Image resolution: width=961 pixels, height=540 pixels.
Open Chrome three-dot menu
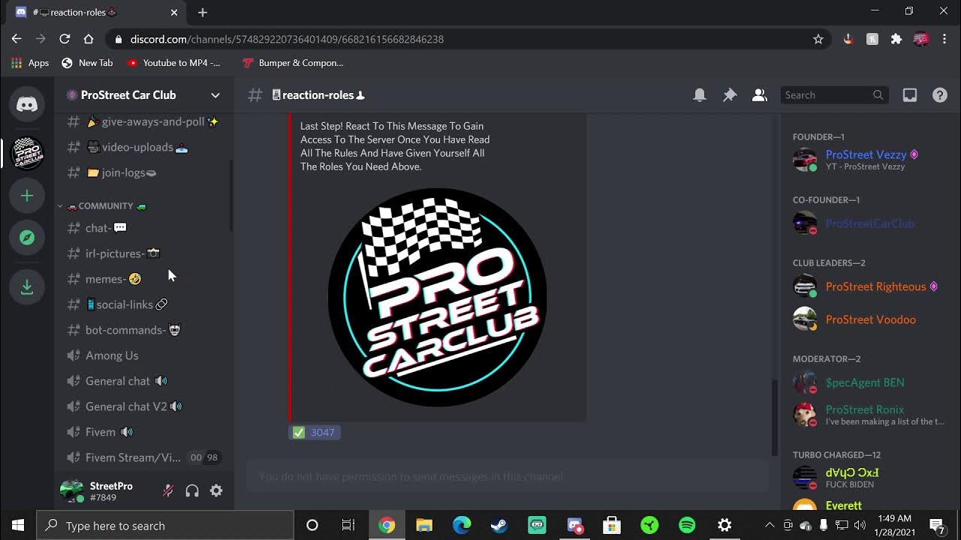[x=944, y=39]
